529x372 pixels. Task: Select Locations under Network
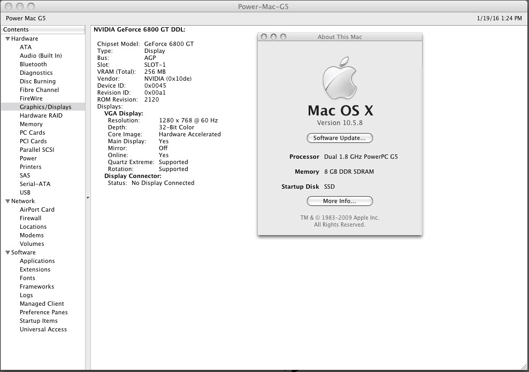pyautogui.click(x=33, y=227)
